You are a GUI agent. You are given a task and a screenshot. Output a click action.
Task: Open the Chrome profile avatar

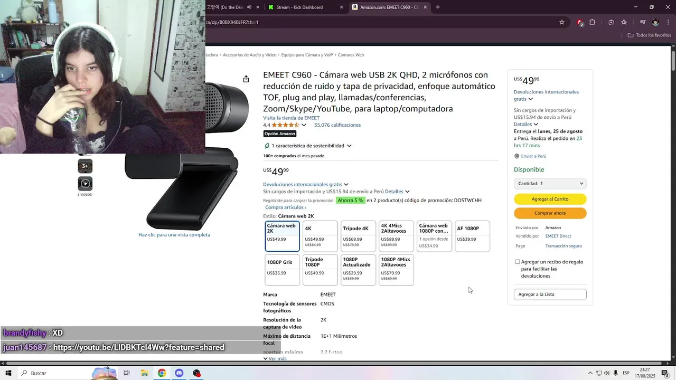click(x=655, y=22)
